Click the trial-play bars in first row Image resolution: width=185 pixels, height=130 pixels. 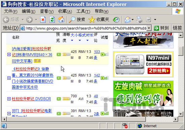105,54
